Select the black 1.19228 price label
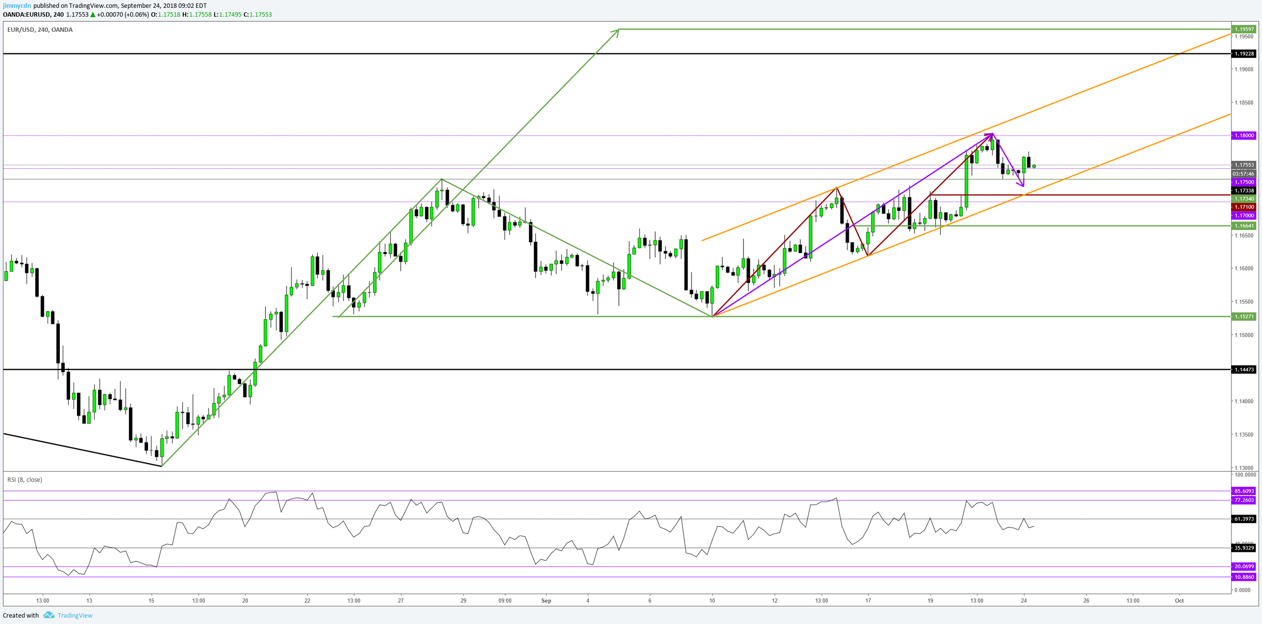Screen dimensions: 1262x624 point(1244,53)
